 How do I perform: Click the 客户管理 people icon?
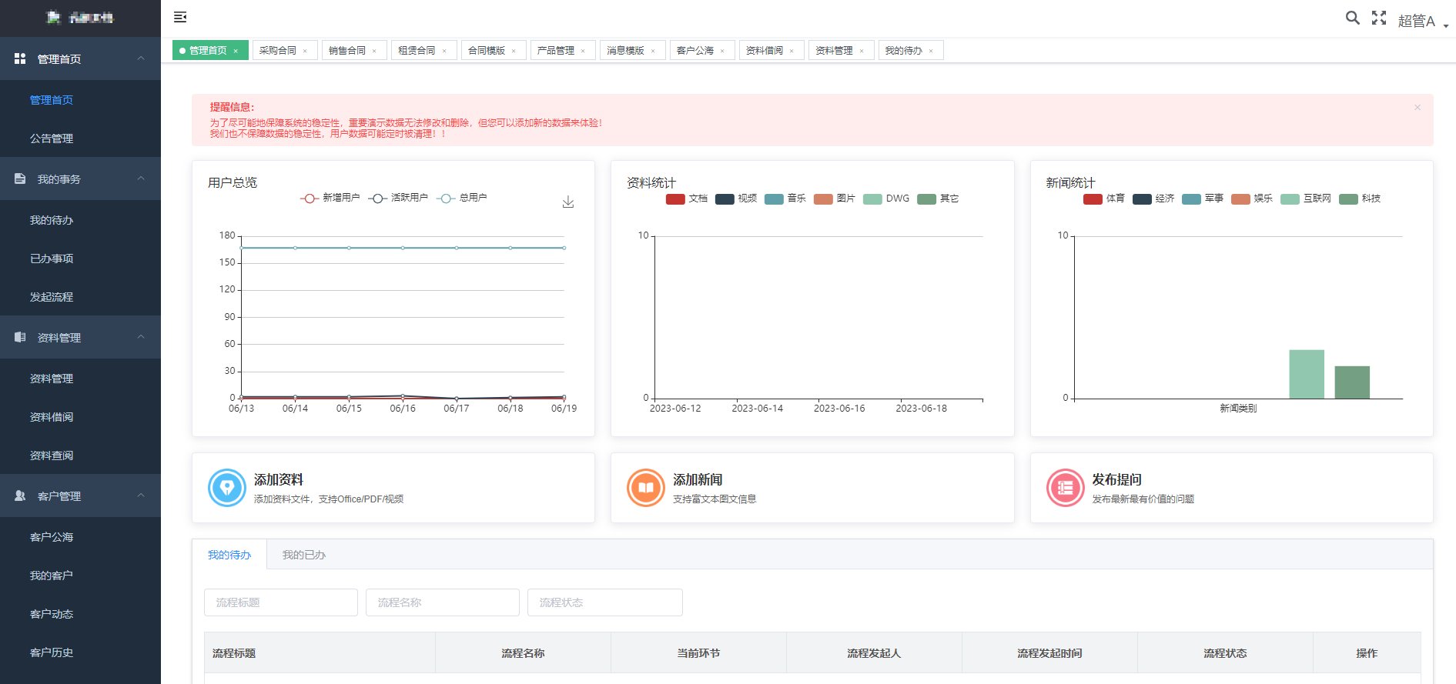20,495
